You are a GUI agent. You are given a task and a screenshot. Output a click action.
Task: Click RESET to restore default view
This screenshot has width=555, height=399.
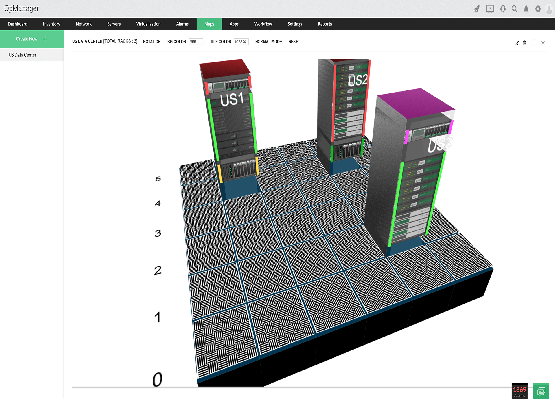click(294, 41)
